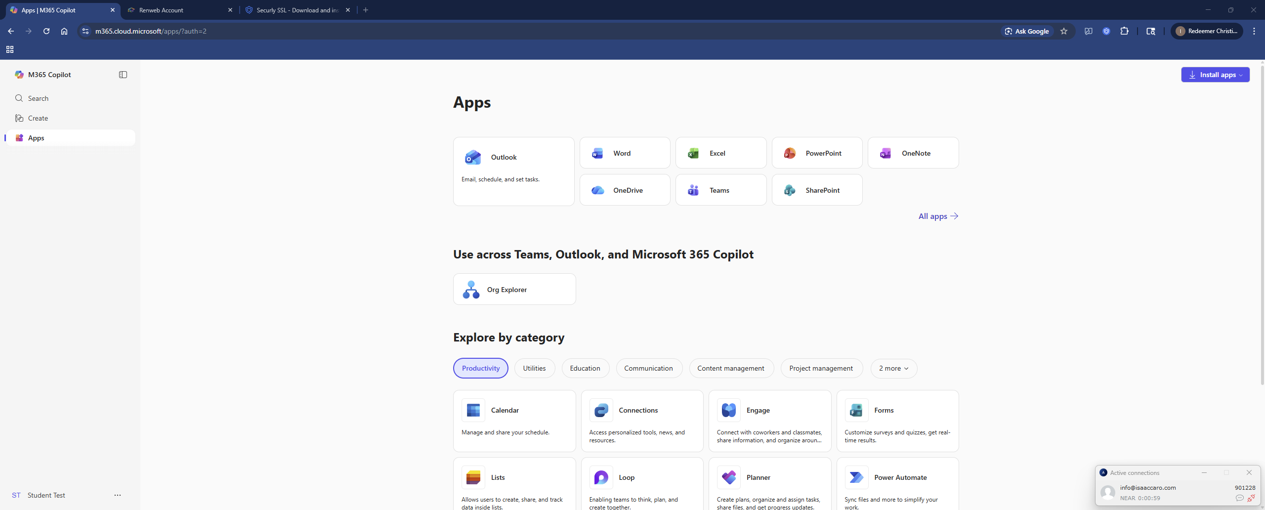The width and height of the screenshot is (1265, 510).
Task: Open a new browser tab
Action: click(366, 10)
